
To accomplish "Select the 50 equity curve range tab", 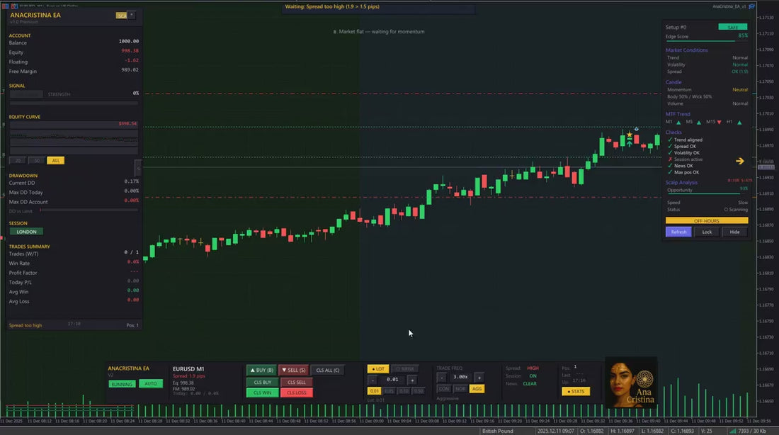I will [x=36, y=161].
